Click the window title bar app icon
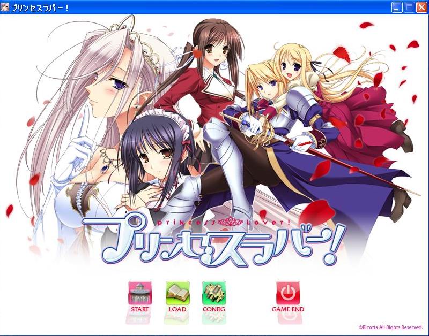The width and height of the screenshot is (429, 336). 5,7
